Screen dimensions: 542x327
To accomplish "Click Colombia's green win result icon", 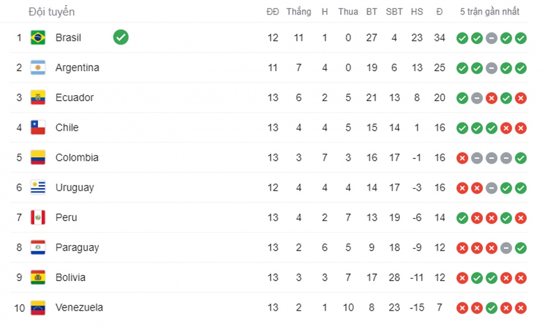I will (x=521, y=158).
